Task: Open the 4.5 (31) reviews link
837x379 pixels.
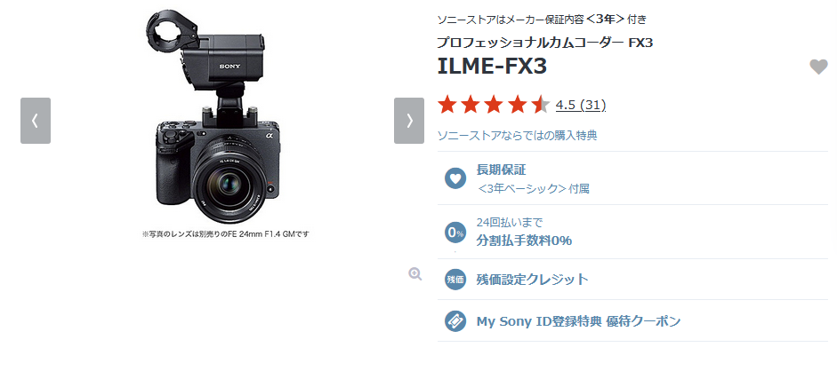Action: [x=581, y=106]
